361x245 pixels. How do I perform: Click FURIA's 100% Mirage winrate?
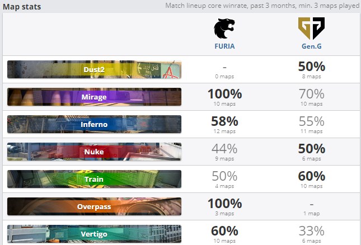pos(224,94)
